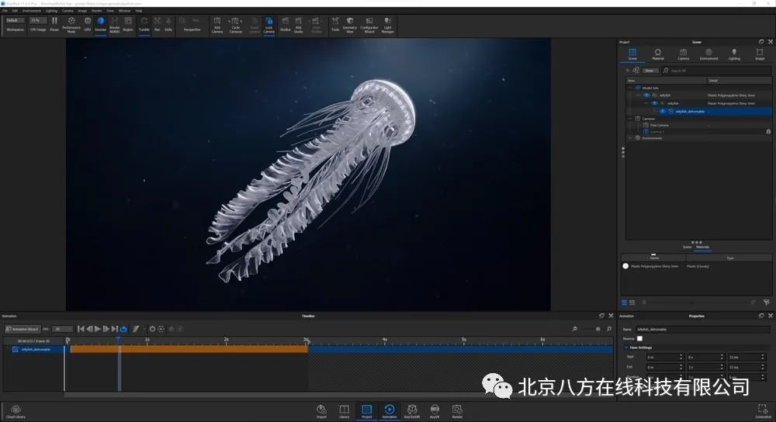Switch to the Lighting project tab
776x422 pixels.
734,54
